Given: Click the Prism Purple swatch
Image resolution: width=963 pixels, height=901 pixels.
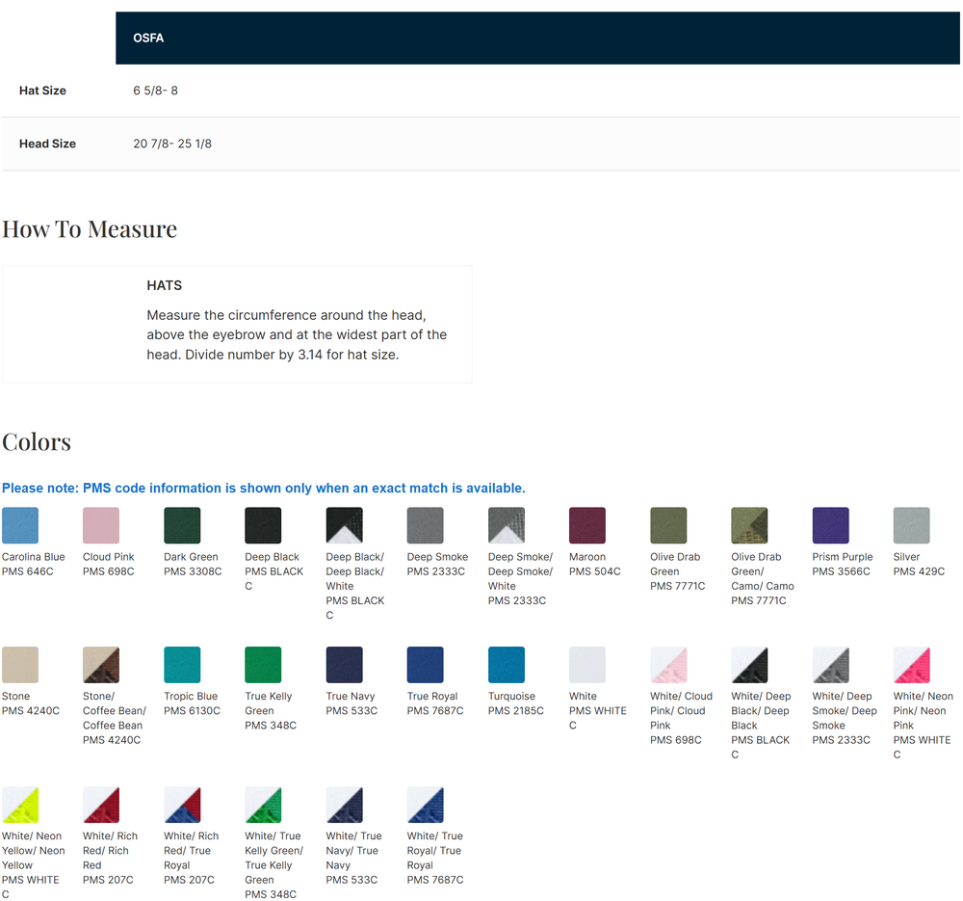Looking at the screenshot, I should 830,526.
